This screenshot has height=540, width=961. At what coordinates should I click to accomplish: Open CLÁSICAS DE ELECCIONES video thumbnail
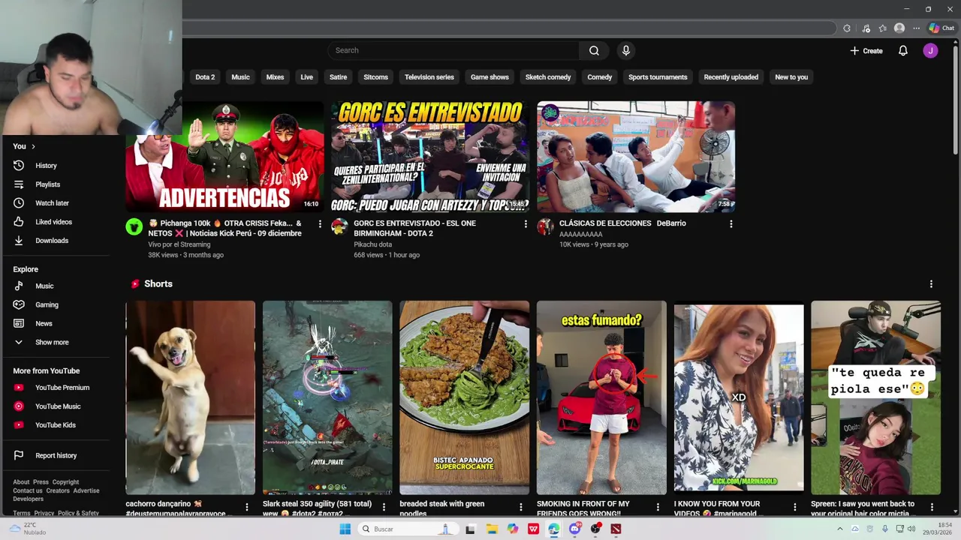pyautogui.click(x=636, y=157)
